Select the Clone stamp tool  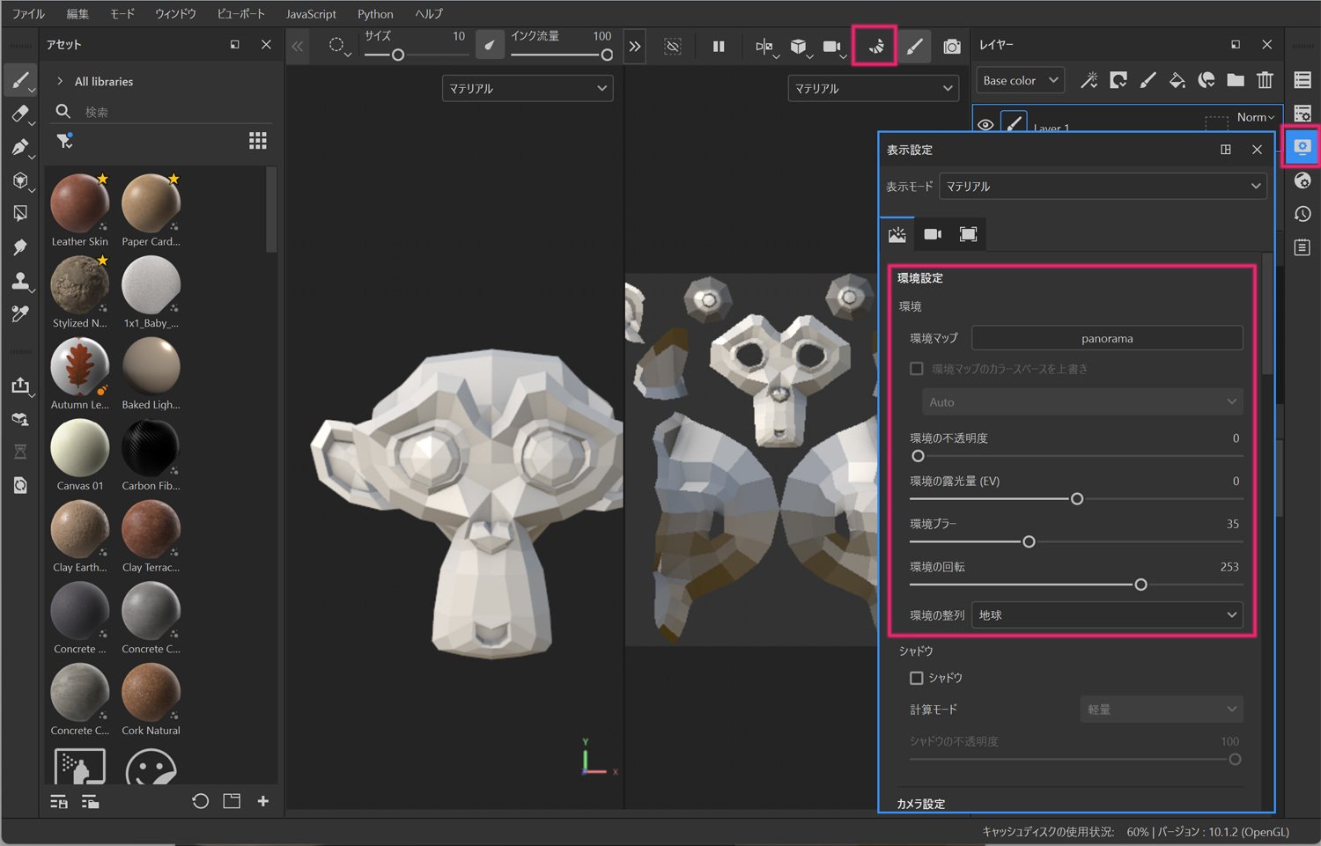coord(19,281)
